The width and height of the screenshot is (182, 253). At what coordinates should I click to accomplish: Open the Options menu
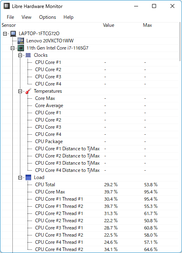tap(47, 17)
